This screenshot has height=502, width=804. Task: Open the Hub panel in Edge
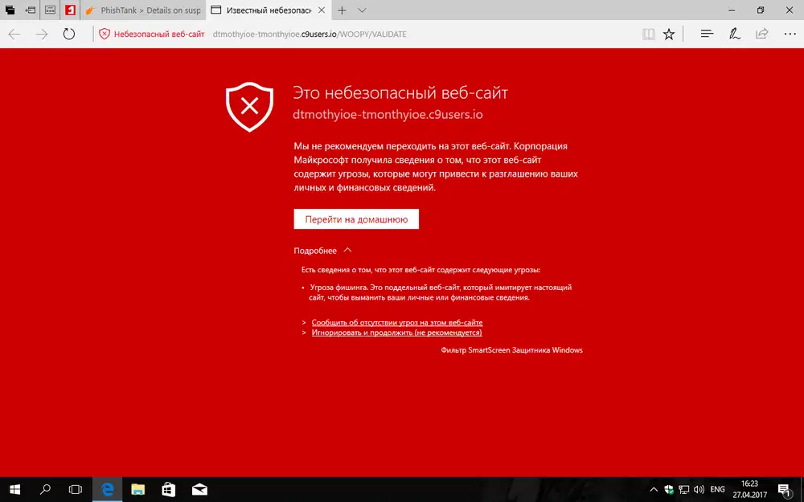(x=706, y=34)
